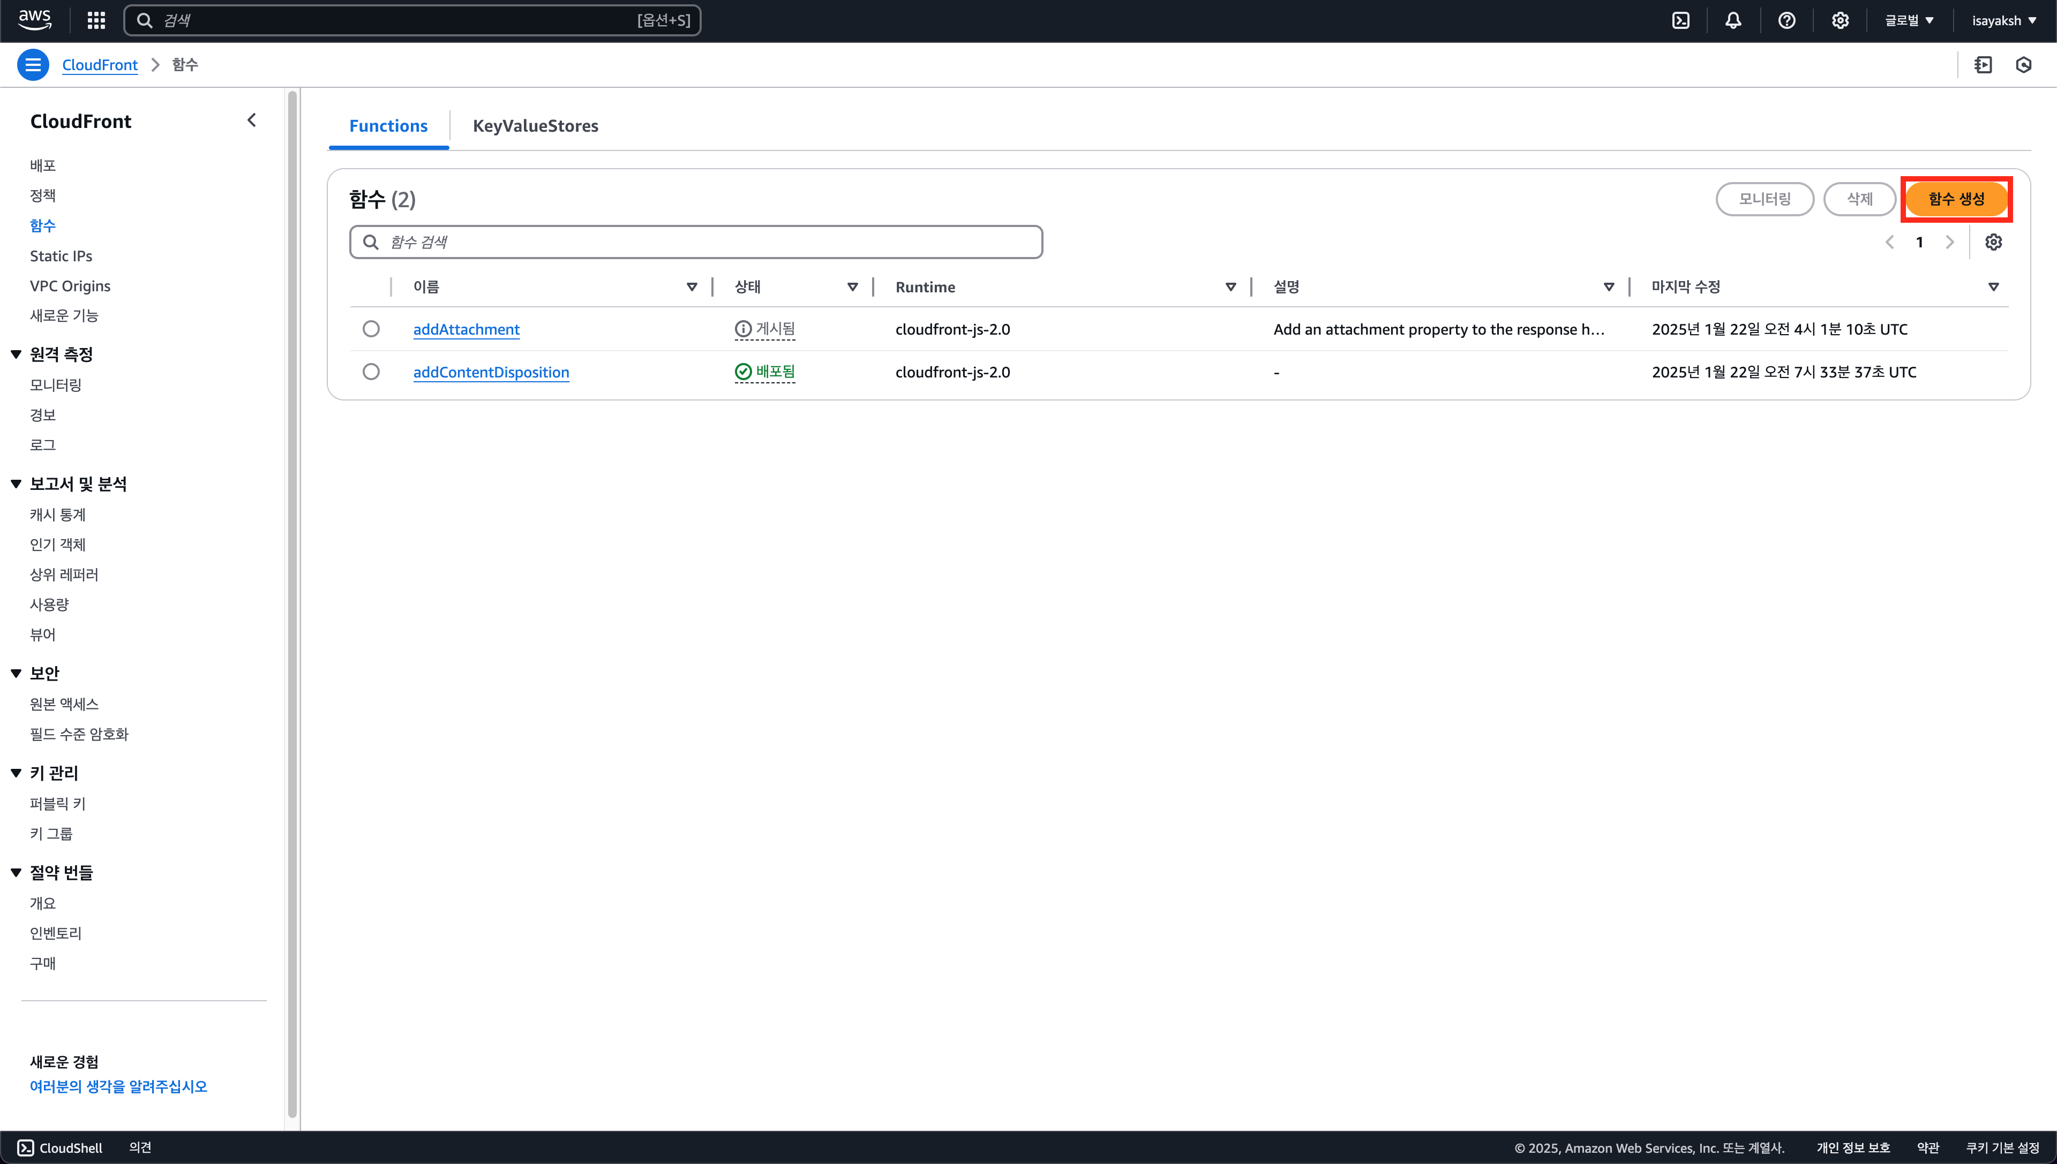Go to previous page of functions
Viewport: 2057px width, 1164px height.
pyautogui.click(x=1890, y=242)
